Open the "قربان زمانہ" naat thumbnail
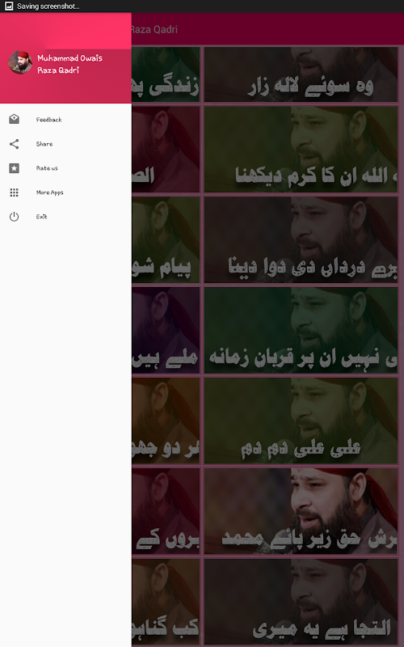Image resolution: width=404 pixels, height=647 pixels. [301, 330]
